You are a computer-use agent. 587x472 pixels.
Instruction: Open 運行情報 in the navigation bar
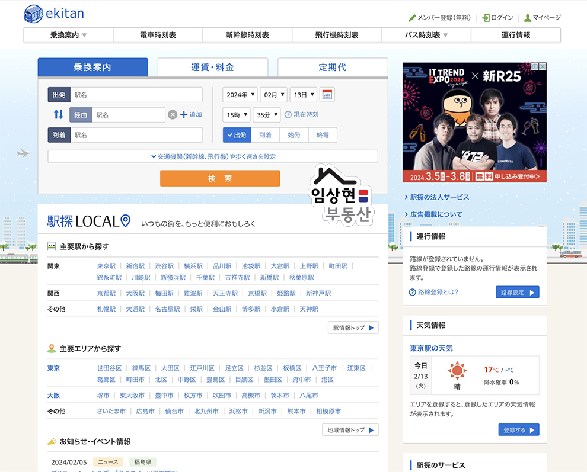pos(515,35)
